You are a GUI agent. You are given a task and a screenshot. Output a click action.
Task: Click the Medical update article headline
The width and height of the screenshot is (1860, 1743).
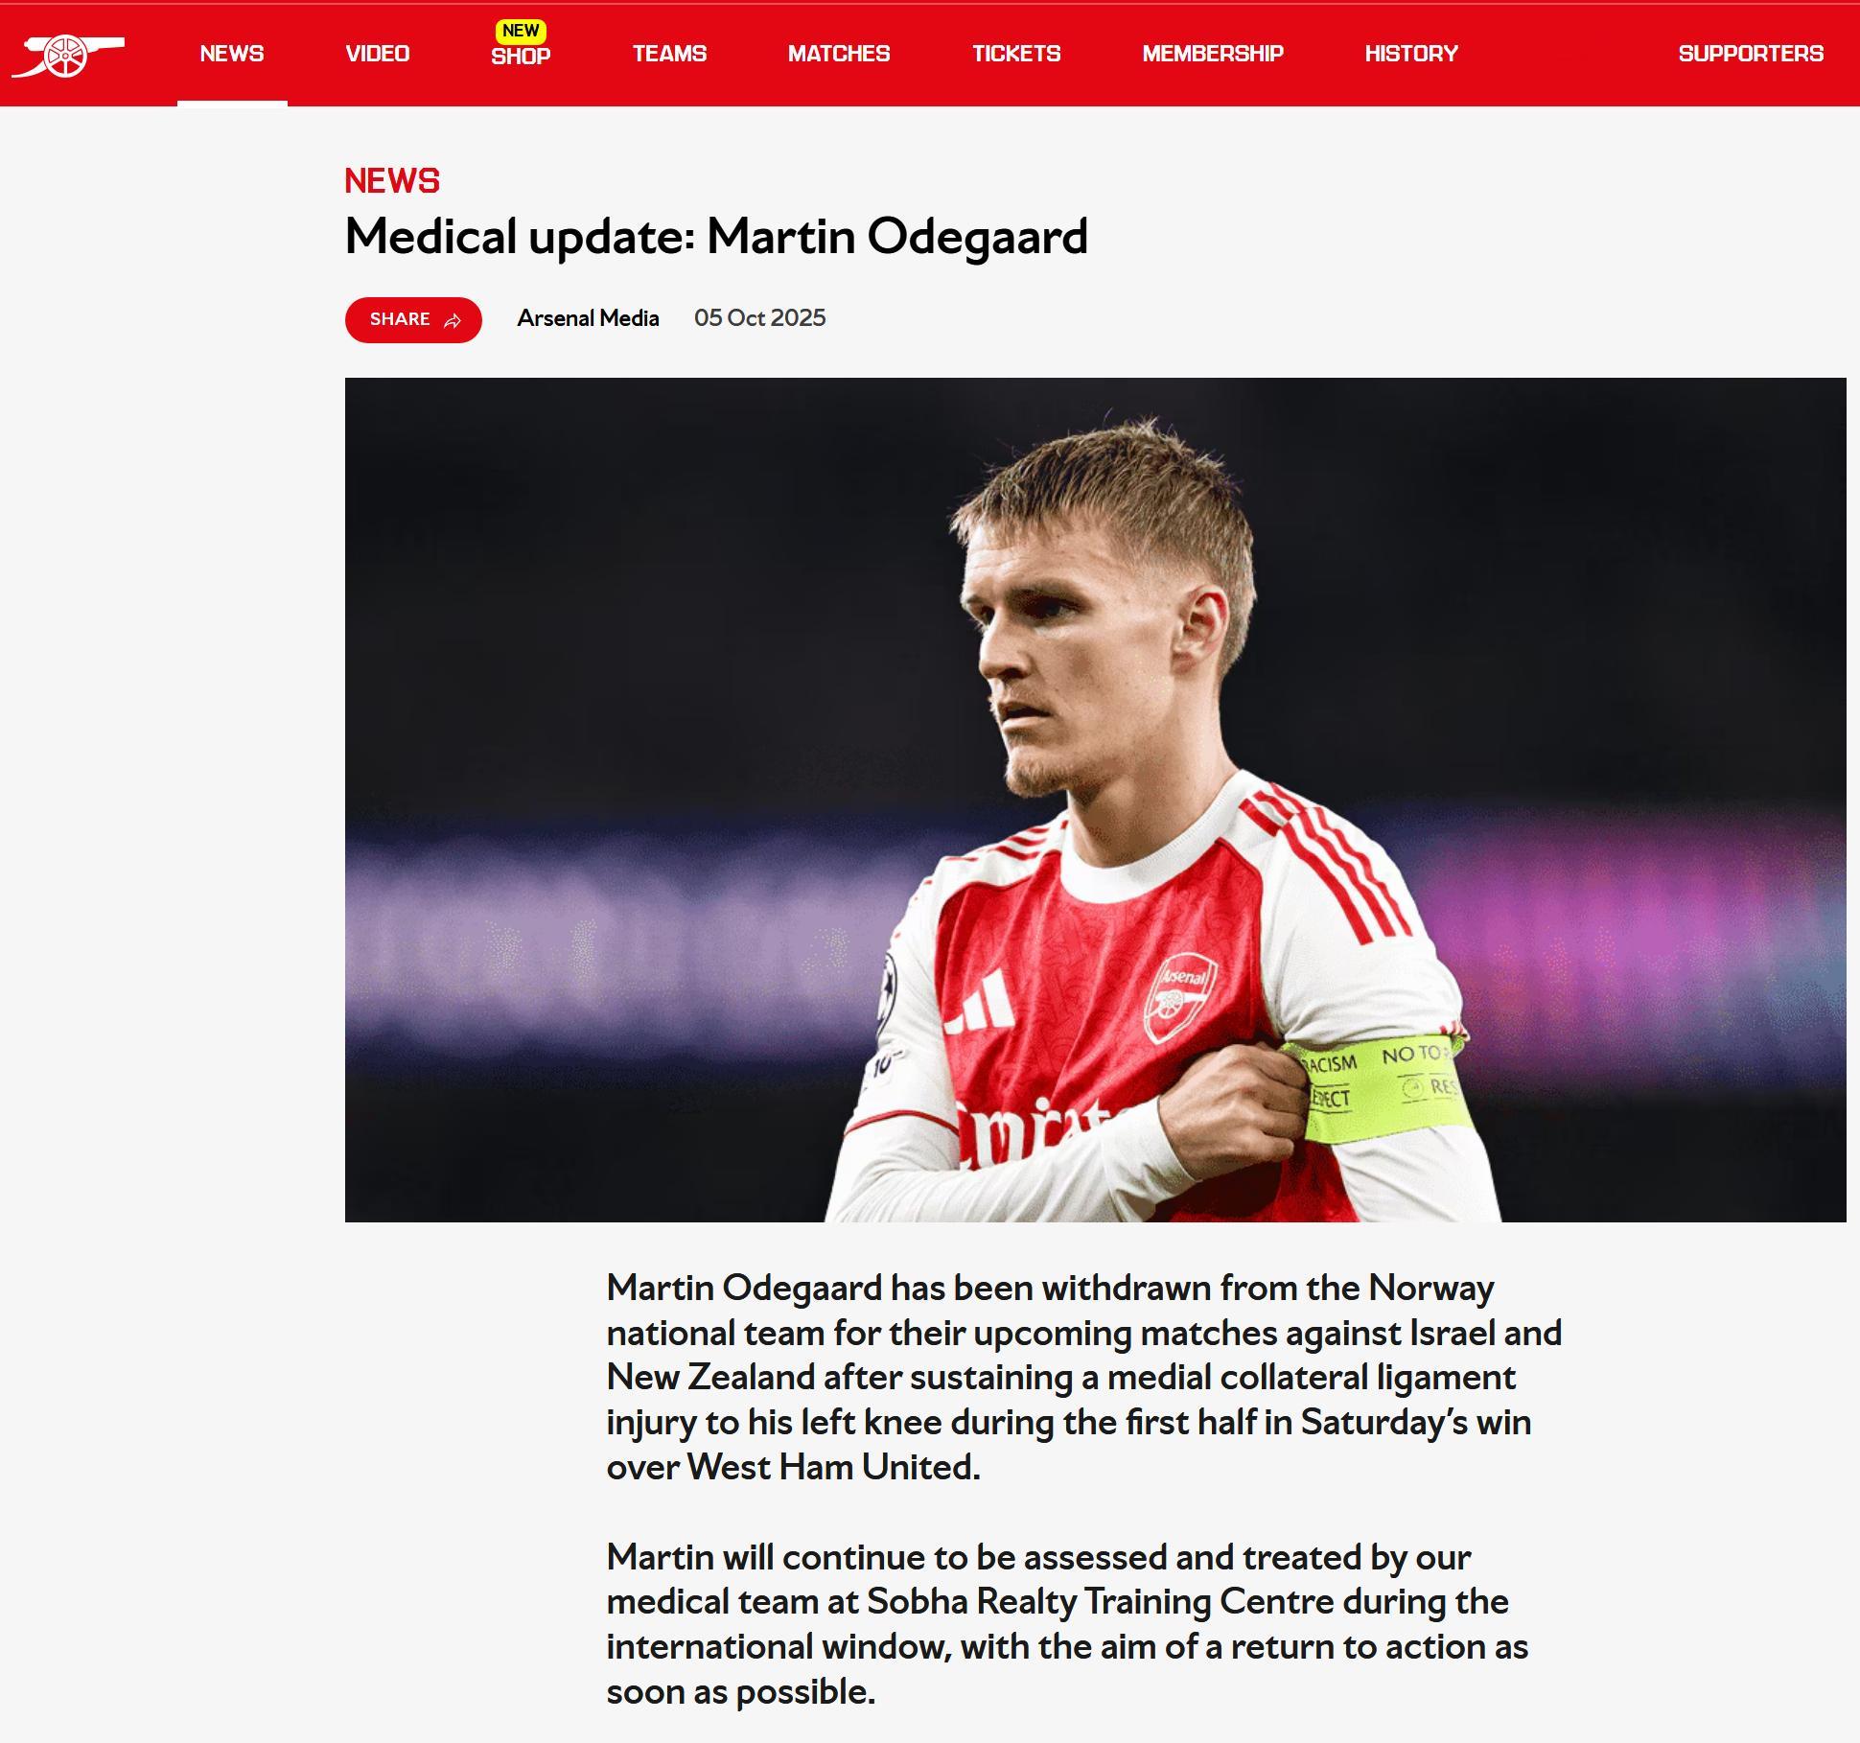click(x=716, y=237)
